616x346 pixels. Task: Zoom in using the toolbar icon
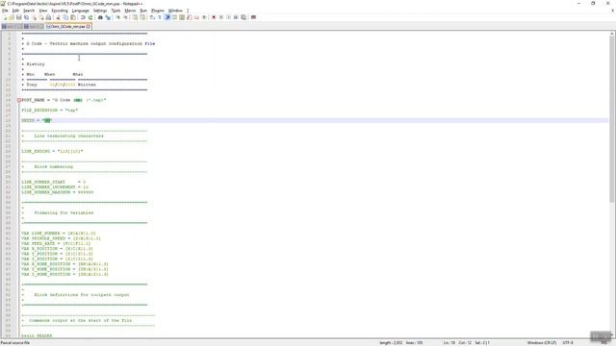(117, 17)
